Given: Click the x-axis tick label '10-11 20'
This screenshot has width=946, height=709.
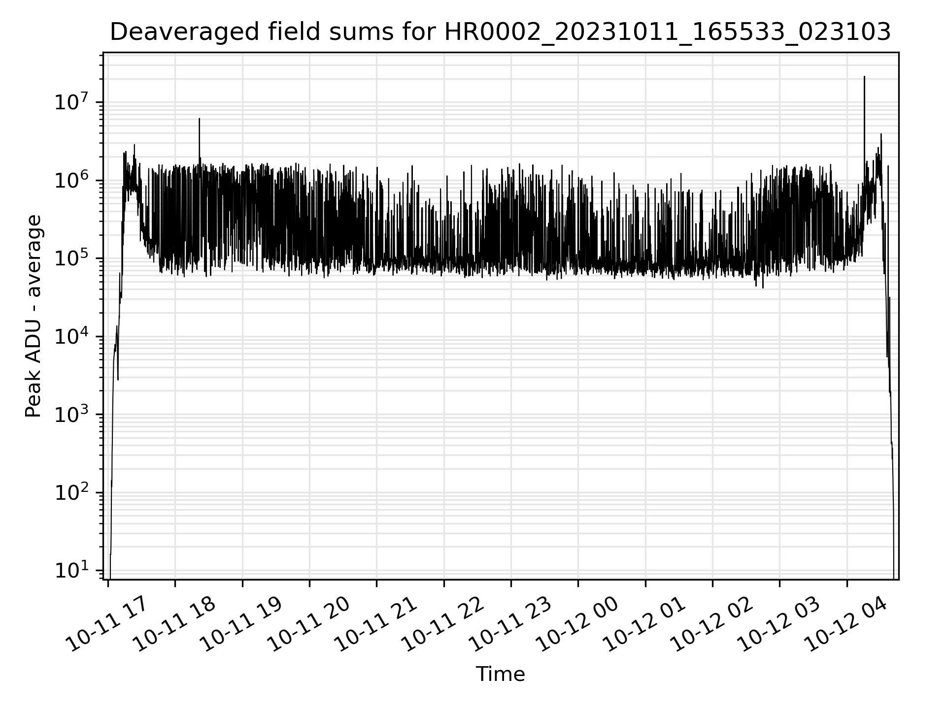Looking at the screenshot, I should pos(309,623).
